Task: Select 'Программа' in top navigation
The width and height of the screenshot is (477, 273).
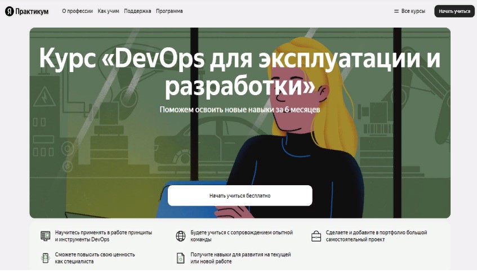Action: (x=169, y=11)
